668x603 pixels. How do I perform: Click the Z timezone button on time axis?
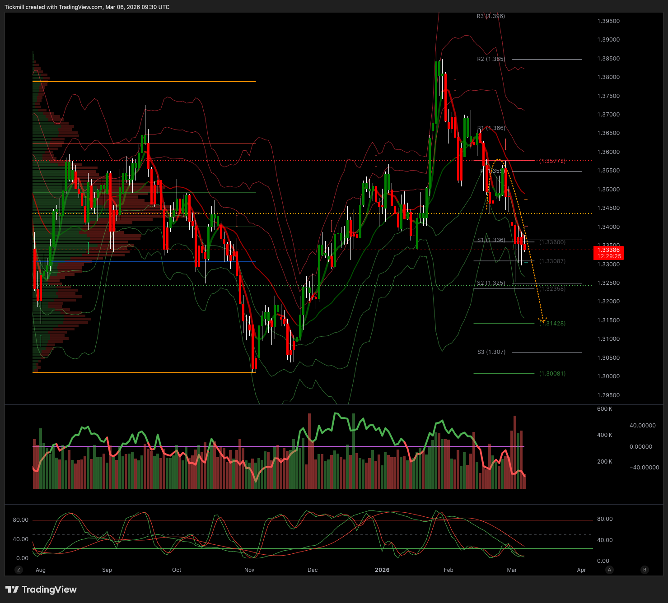click(x=19, y=570)
